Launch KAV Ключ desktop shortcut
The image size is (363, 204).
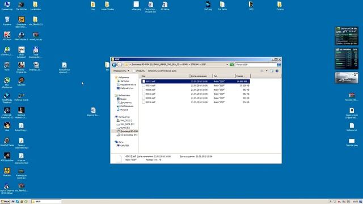pos(7,36)
